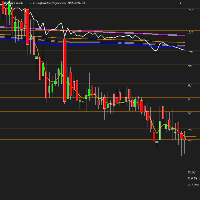Screen dimensions: 200x200
Task: Click the "103" price axis label
Action: click(191, 52)
